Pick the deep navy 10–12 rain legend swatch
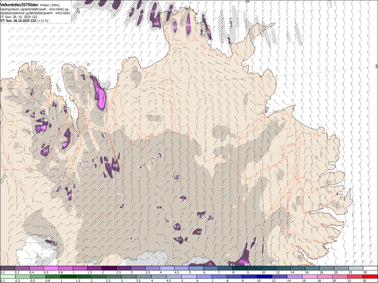The image size is (378, 283). [x=264, y=277]
